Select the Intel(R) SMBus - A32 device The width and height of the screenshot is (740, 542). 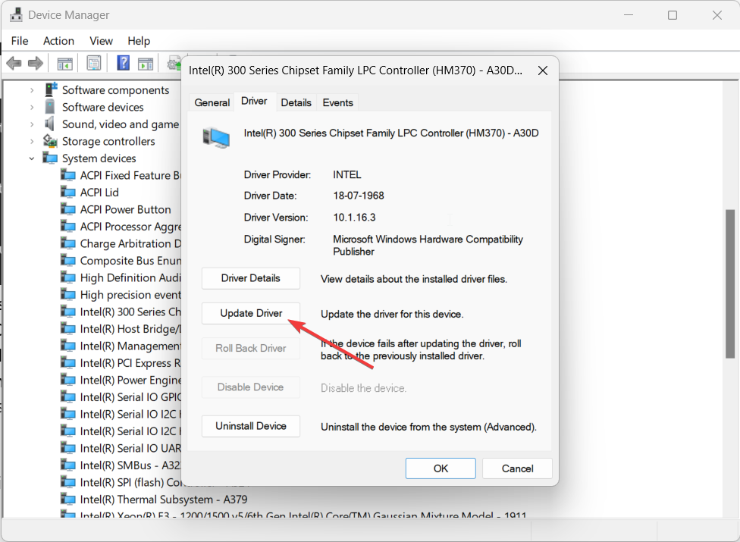click(x=121, y=465)
